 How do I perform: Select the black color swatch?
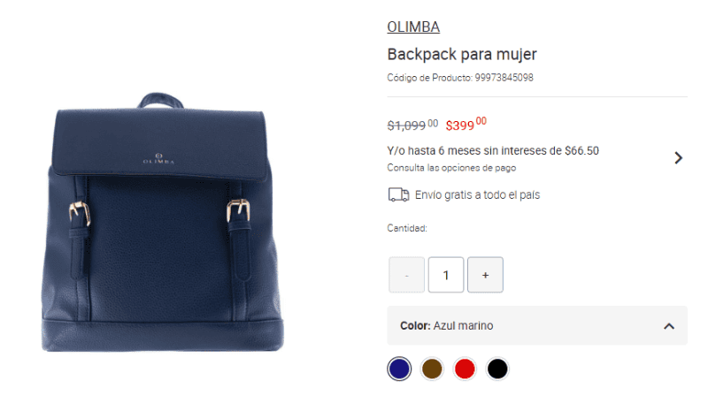(497, 368)
